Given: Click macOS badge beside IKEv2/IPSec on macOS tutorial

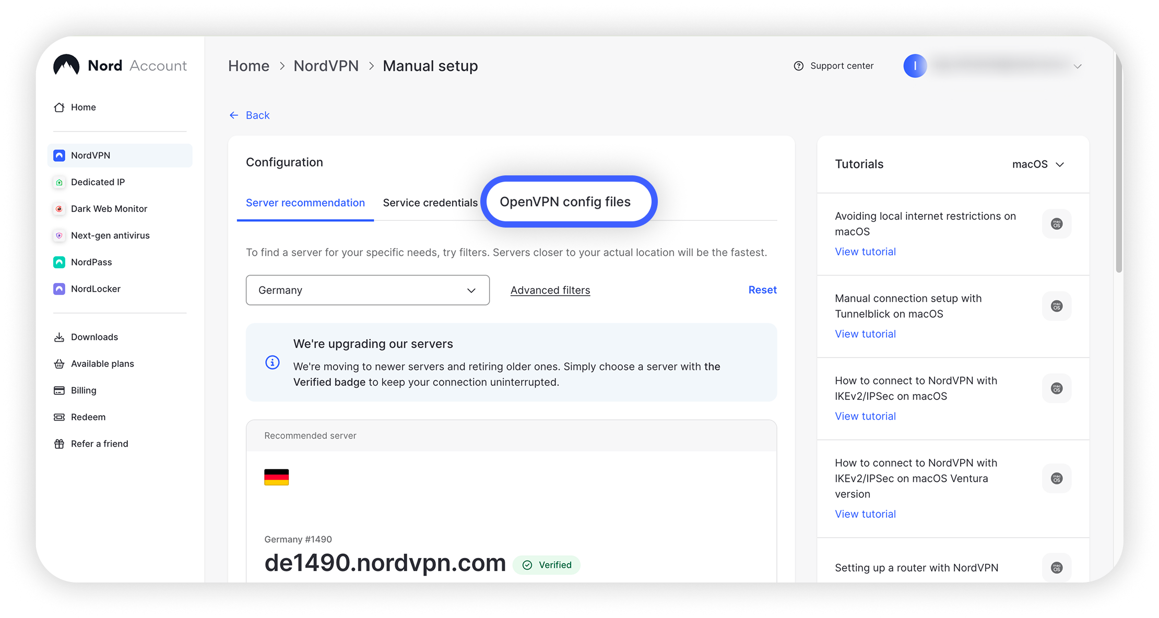Looking at the screenshot, I should (x=1057, y=388).
